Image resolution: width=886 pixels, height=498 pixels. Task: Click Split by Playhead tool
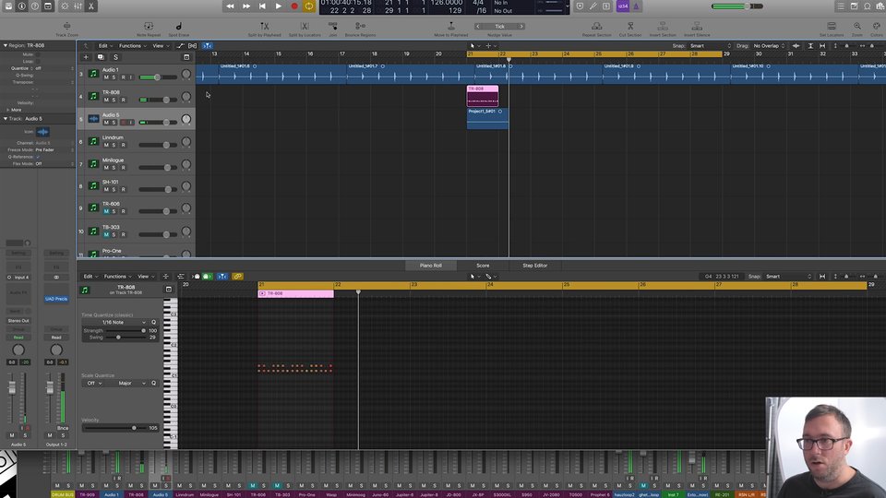pyautogui.click(x=264, y=27)
